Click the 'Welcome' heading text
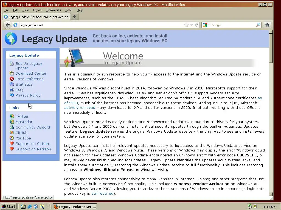 click(123, 56)
